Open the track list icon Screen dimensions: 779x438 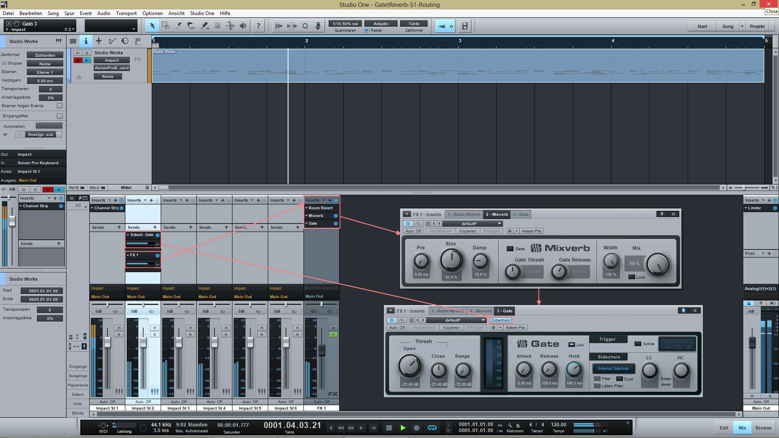point(73,41)
